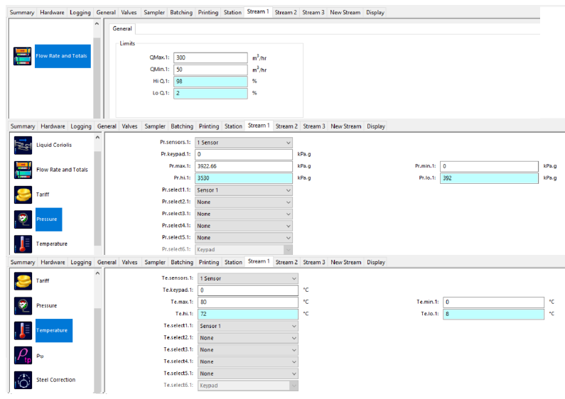Click the Pr.max.1 field showing 3922.66
565x399 pixels.
tap(244, 166)
